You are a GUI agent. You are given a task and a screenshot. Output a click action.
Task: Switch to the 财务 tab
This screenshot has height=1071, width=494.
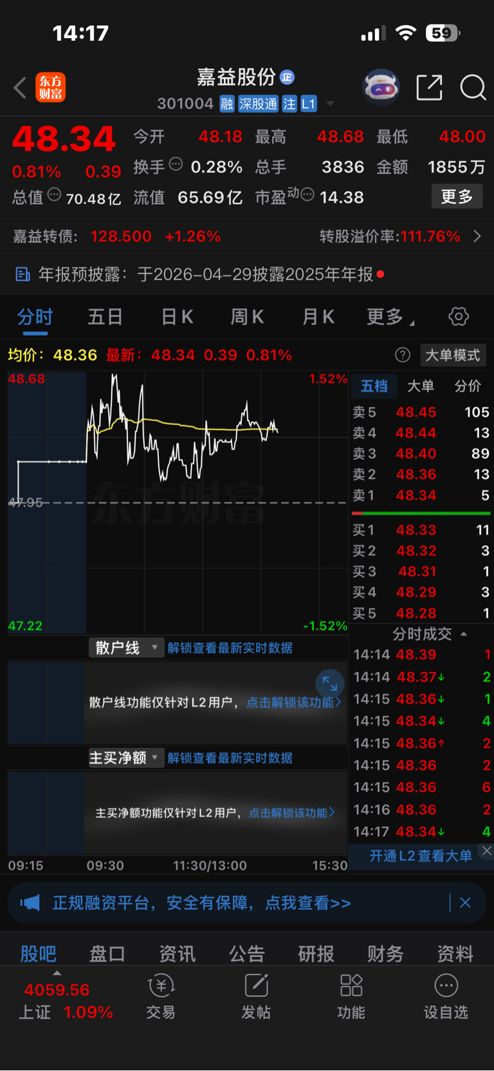[385, 954]
